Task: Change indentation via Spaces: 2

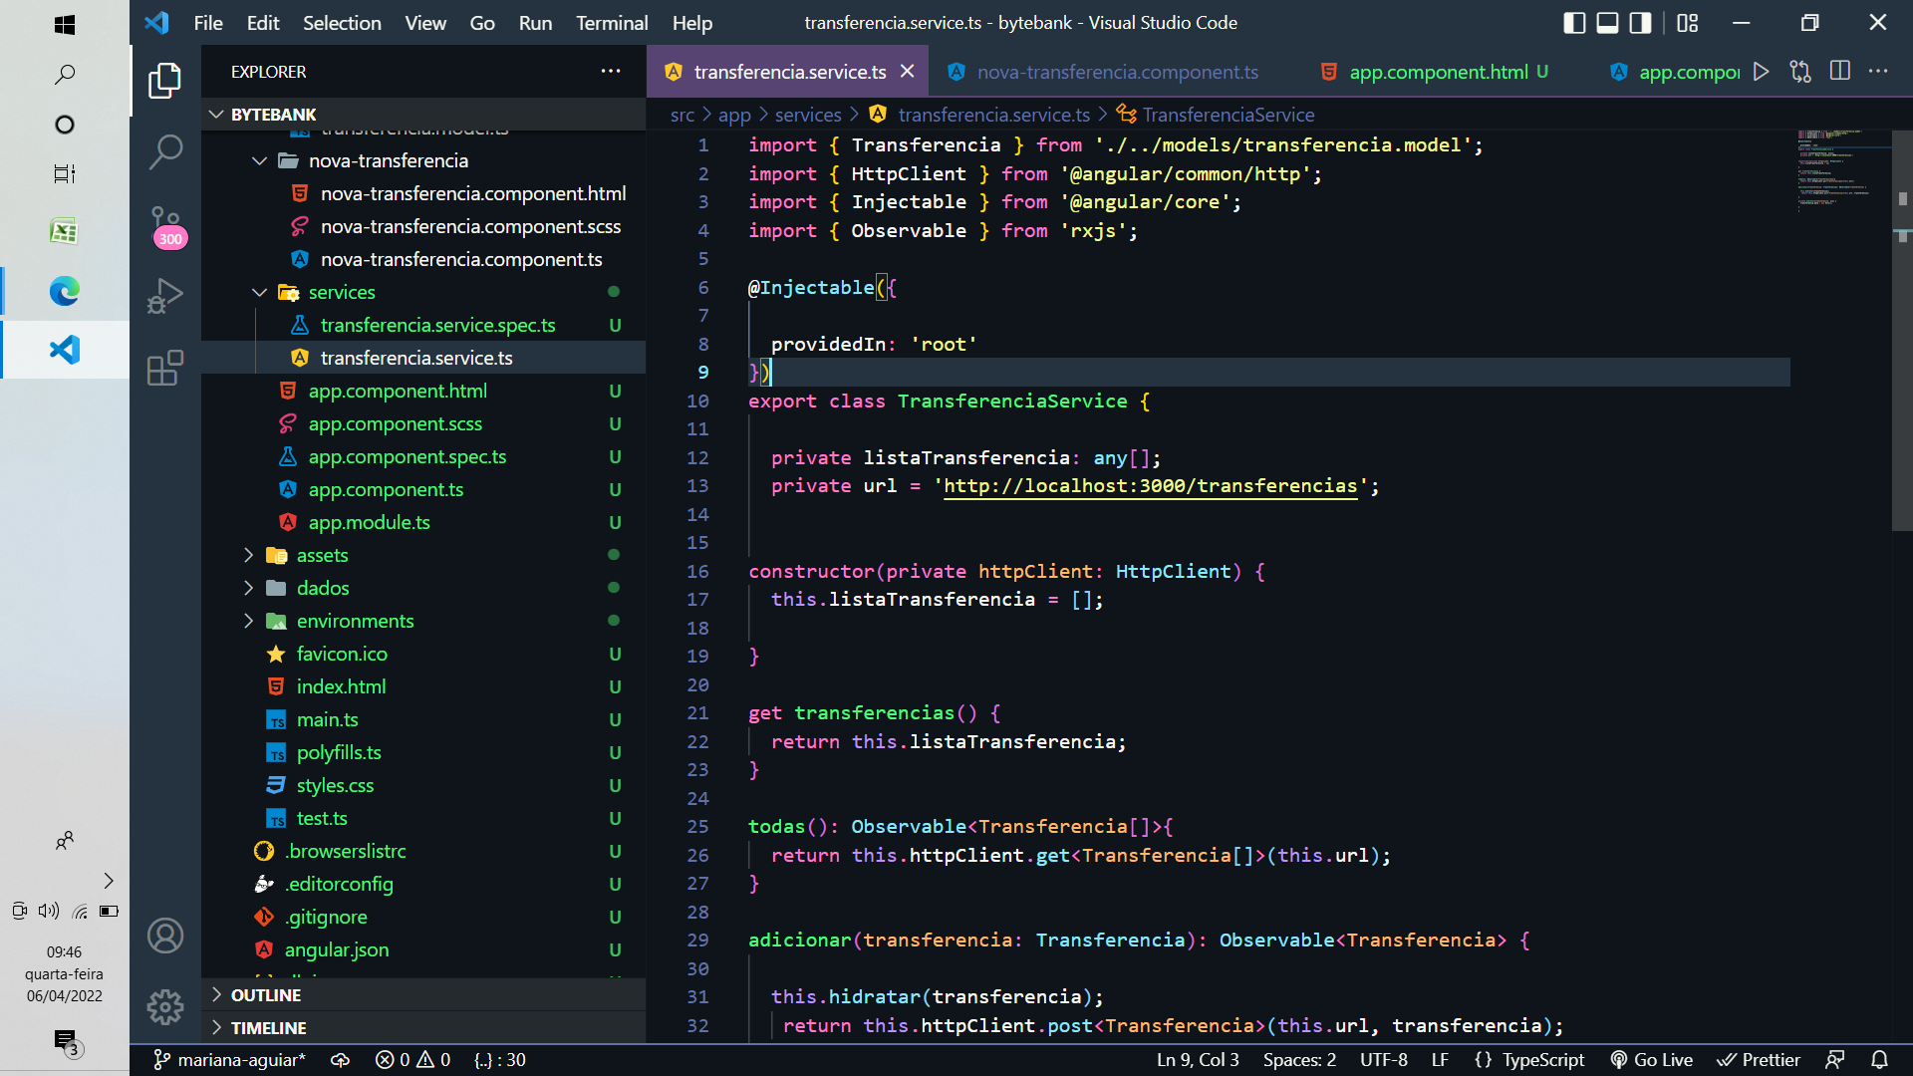Action: (x=1299, y=1060)
